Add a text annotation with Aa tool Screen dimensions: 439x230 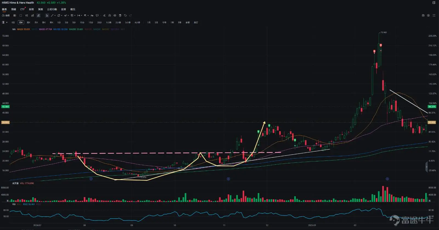coord(92,16)
